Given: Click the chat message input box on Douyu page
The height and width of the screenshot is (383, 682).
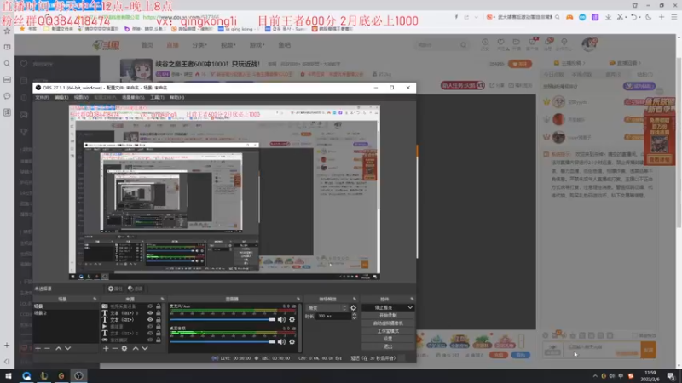Looking at the screenshot, I should coord(602,350).
